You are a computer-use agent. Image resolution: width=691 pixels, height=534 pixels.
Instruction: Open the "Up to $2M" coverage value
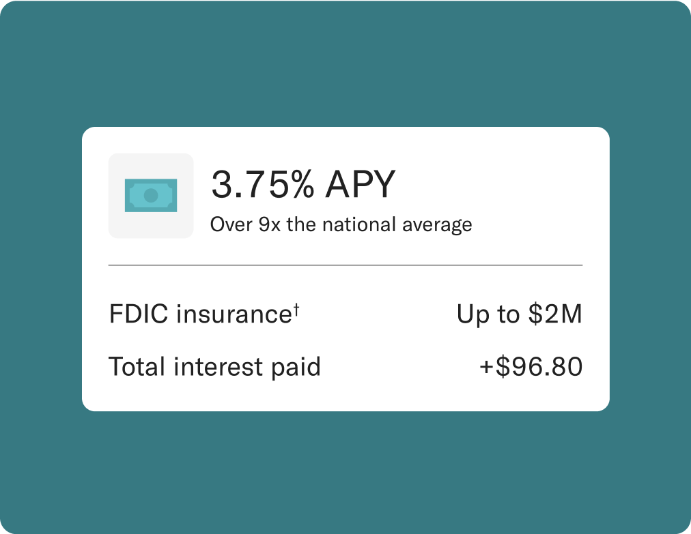519,315
